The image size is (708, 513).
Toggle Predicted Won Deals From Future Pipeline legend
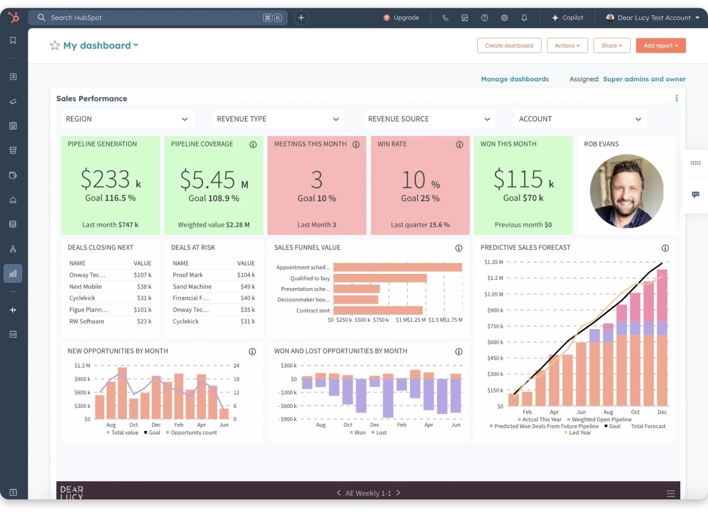tap(544, 426)
